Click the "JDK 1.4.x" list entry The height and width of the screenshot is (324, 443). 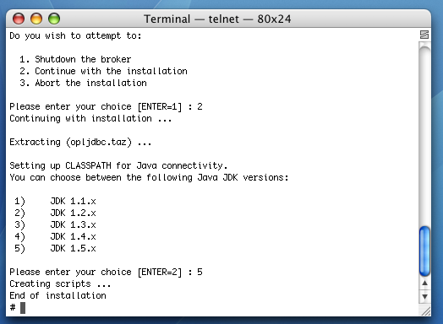(74, 236)
